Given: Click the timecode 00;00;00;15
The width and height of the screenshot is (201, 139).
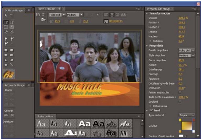Looking at the screenshot, I should point(116,21).
